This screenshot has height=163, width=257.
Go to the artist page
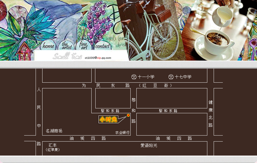point(66,46)
